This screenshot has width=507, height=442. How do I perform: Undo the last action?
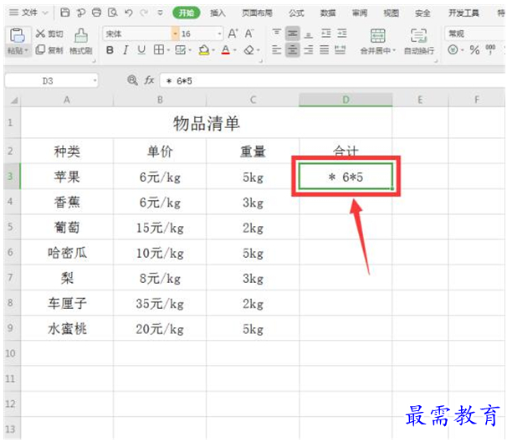pyautogui.click(x=129, y=13)
